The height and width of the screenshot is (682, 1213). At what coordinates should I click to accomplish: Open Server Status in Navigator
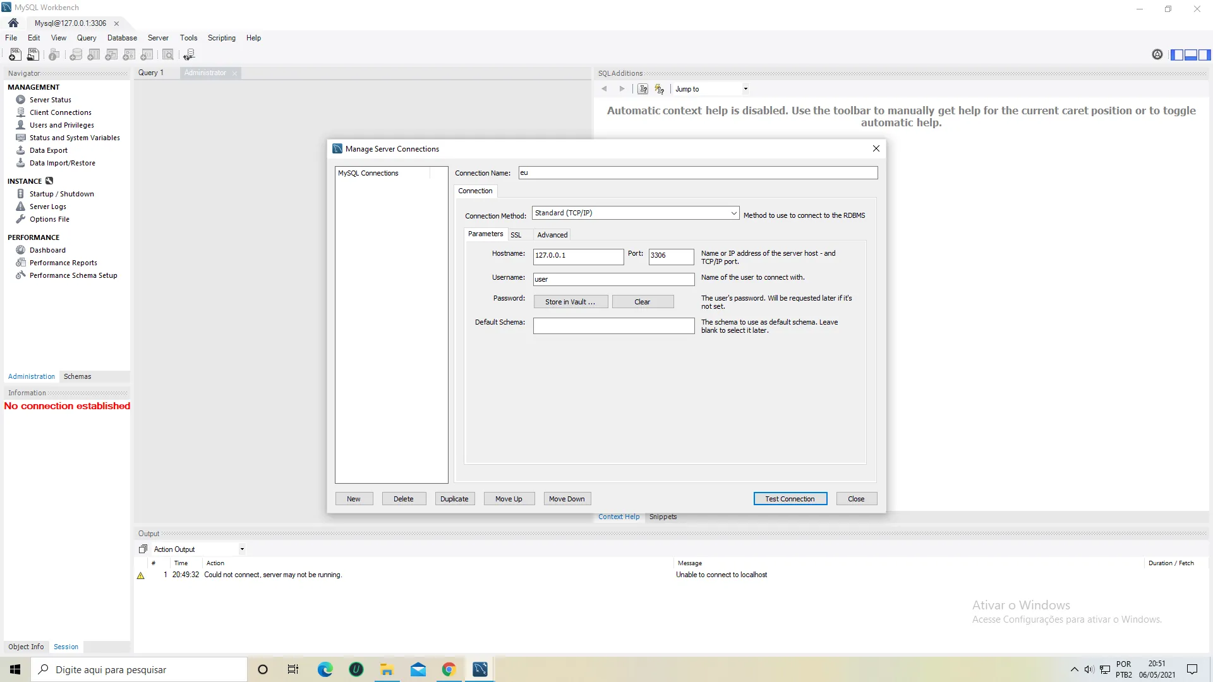[x=50, y=100]
